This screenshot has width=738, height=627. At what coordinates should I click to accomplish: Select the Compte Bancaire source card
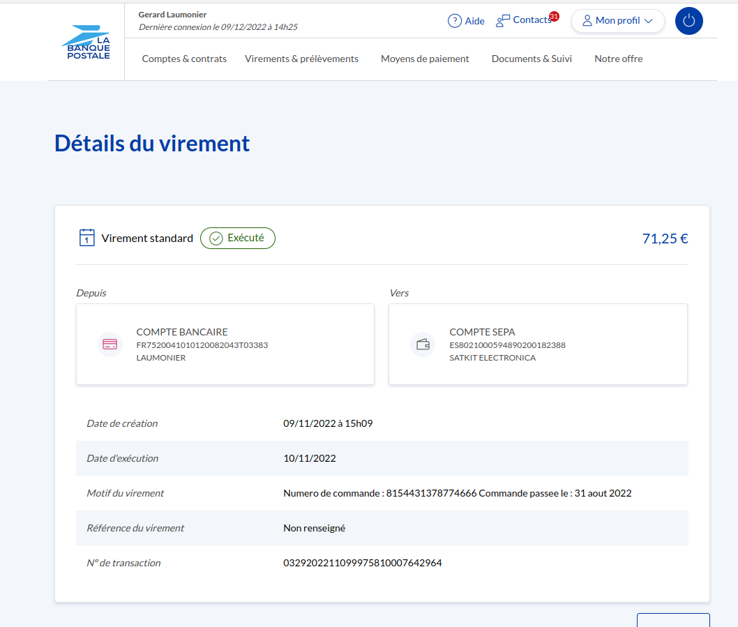[225, 345]
